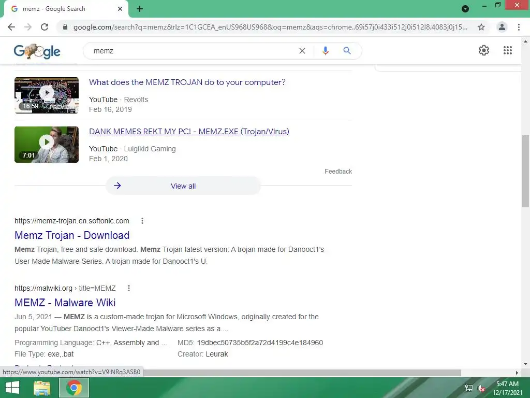Open the Google apps grid

point(507,50)
